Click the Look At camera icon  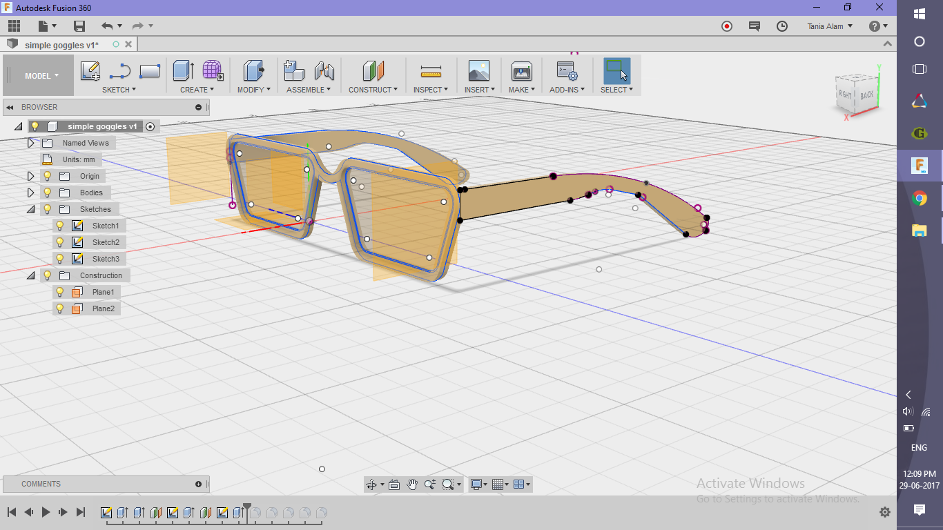[x=394, y=484]
